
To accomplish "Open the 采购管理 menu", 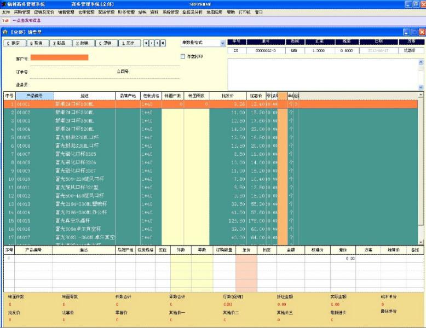I will pyautogui.click(x=22, y=11).
